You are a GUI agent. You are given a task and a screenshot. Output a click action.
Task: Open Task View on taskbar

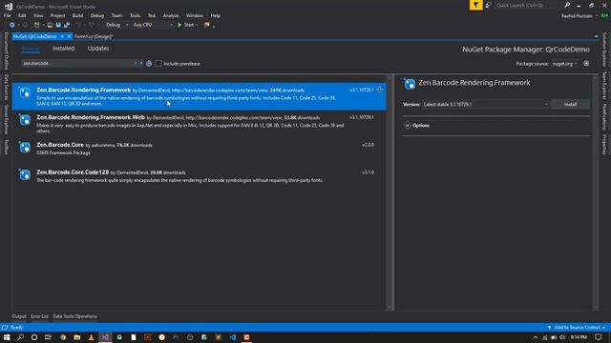click(x=48, y=337)
